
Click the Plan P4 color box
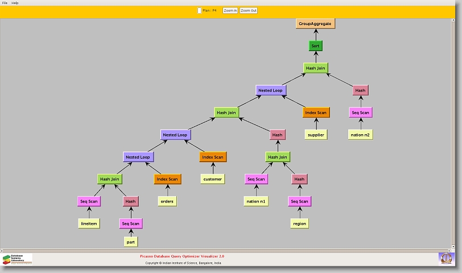coord(199,10)
